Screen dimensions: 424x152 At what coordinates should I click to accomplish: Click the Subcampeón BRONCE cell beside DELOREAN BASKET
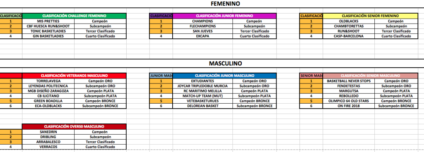pos(254,106)
